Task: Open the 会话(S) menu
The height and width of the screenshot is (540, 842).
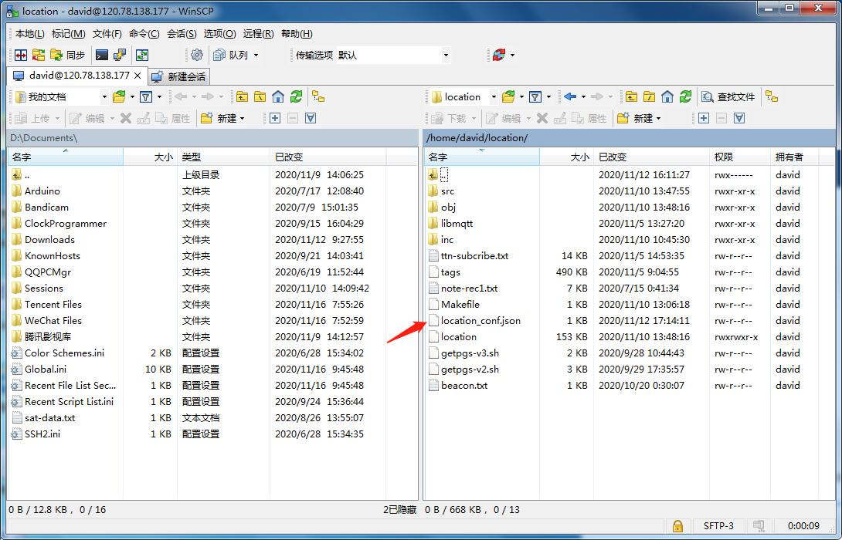Action: point(182,34)
